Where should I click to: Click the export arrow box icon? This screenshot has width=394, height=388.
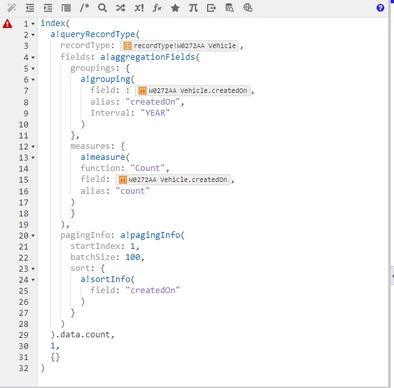(212, 8)
